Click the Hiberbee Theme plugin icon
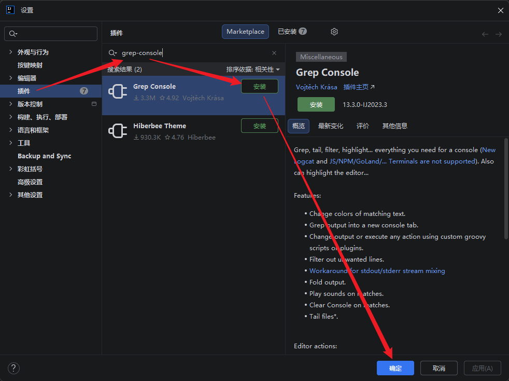The image size is (509, 381). 118,131
